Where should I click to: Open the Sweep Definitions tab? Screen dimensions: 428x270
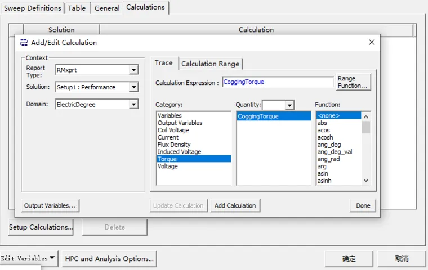(33, 8)
